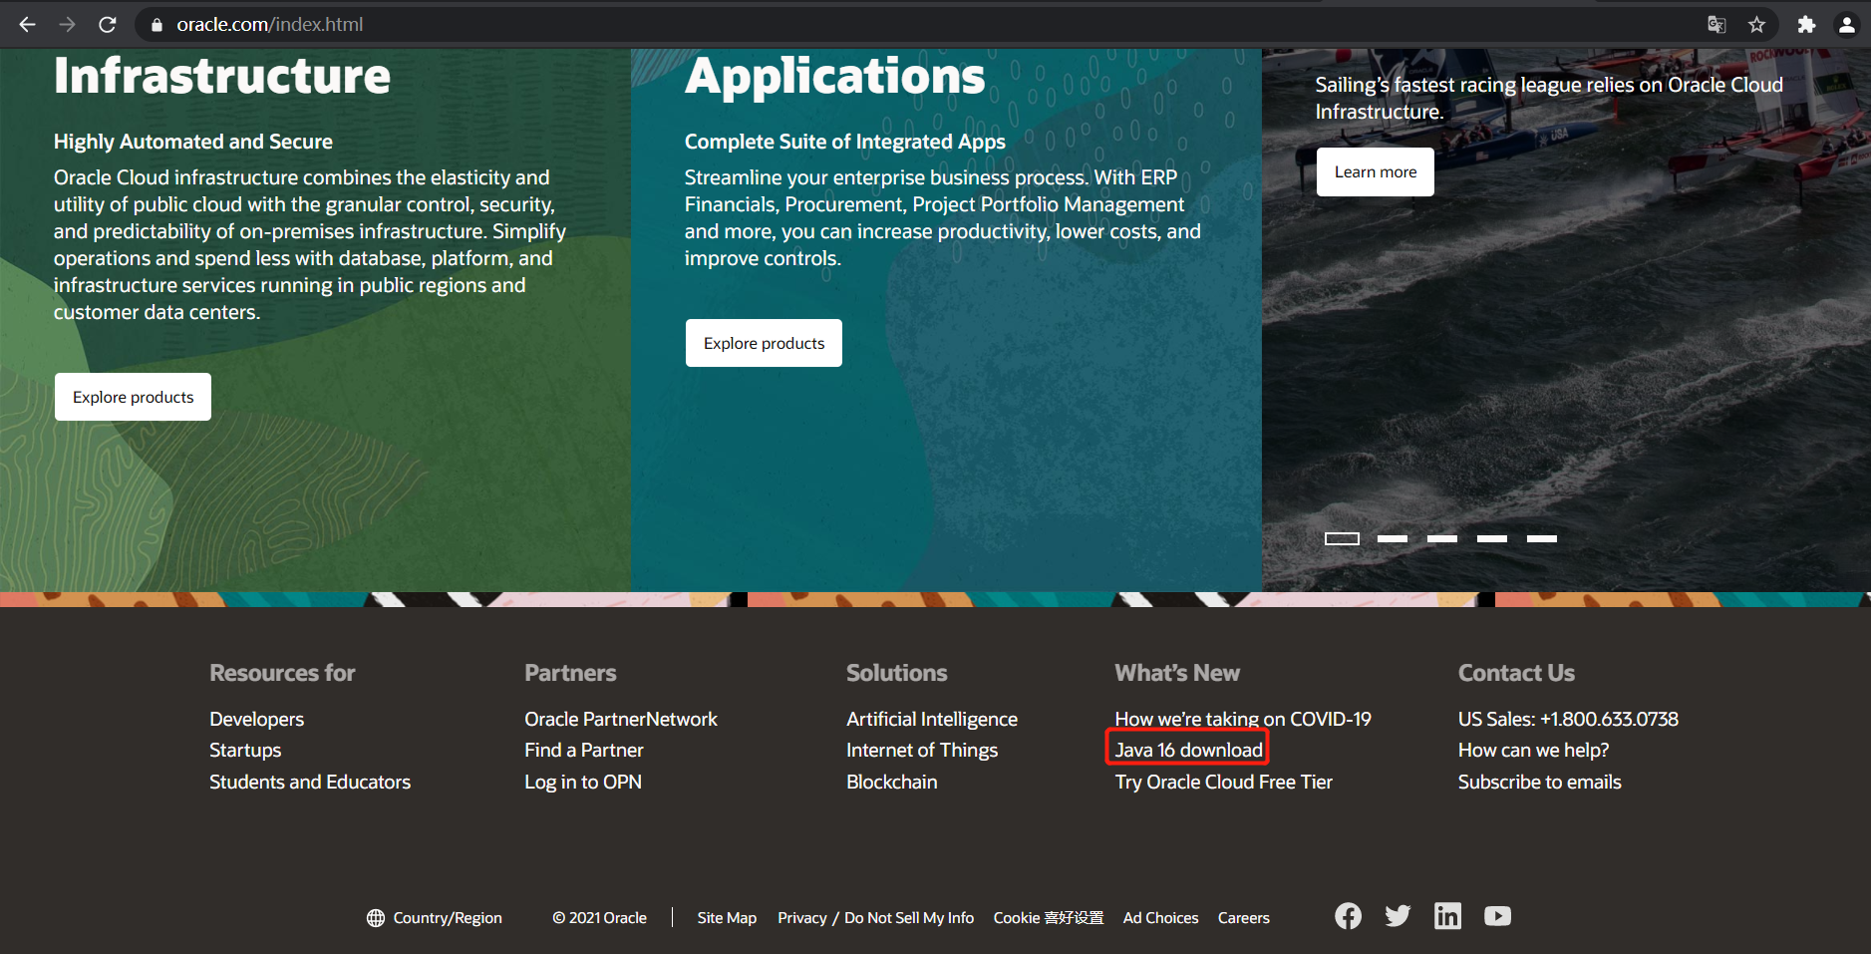
Task: Click Explore products under Applications
Action: tap(764, 343)
